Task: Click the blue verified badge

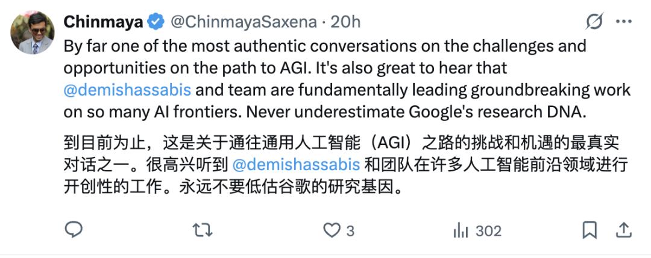Action: click(x=157, y=22)
